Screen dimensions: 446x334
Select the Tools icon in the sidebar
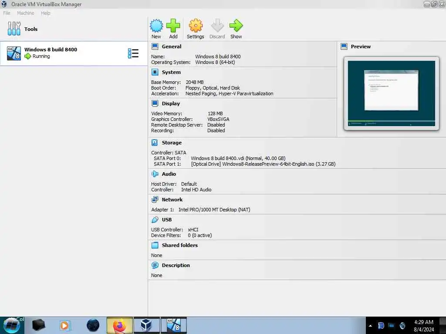pyautogui.click(x=14, y=28)
